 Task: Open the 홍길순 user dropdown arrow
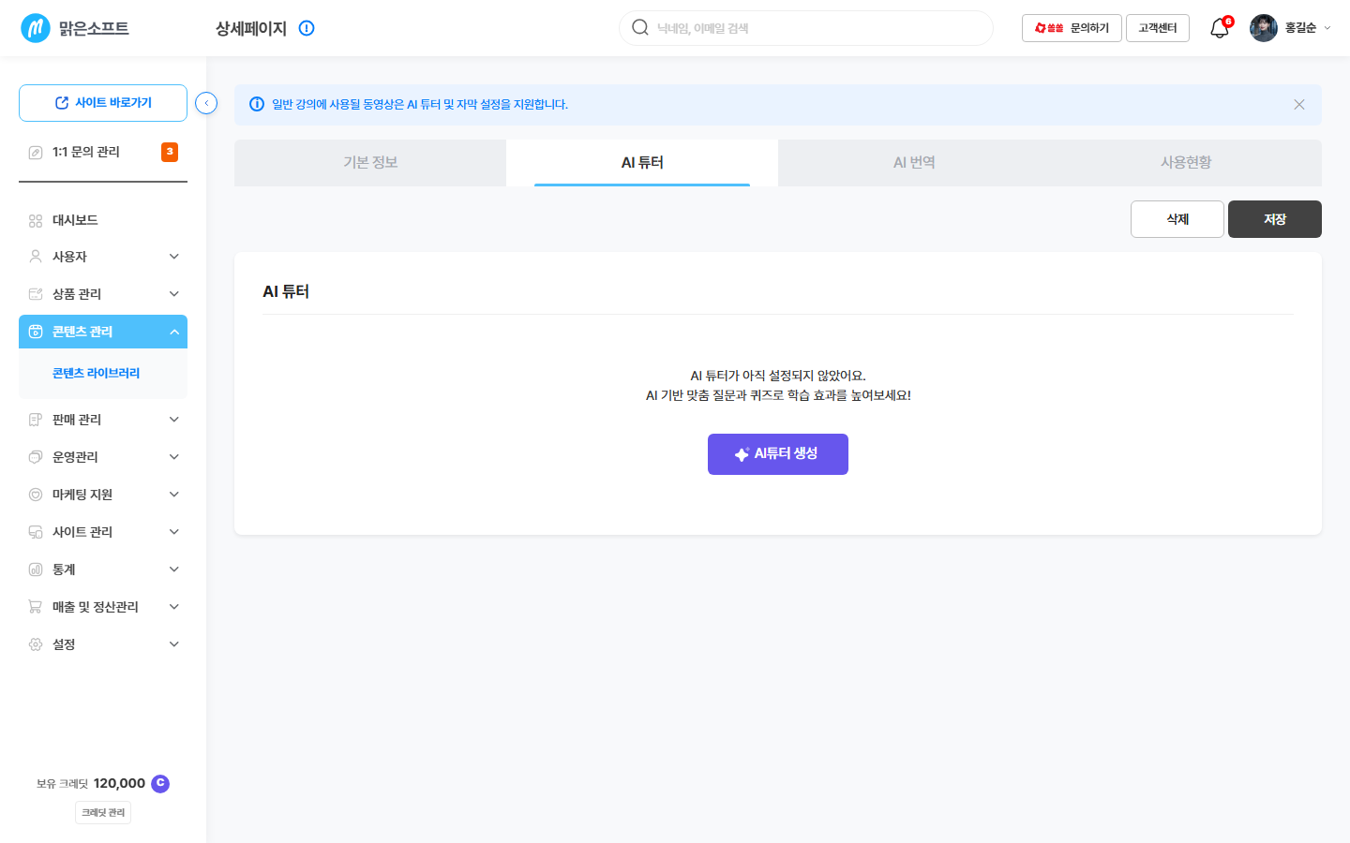point(1327,28)
